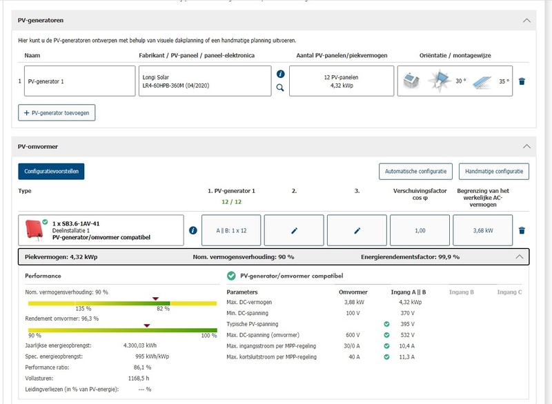Open info for the Longi Solar panel
552x404 pixels.
point(280,74)
